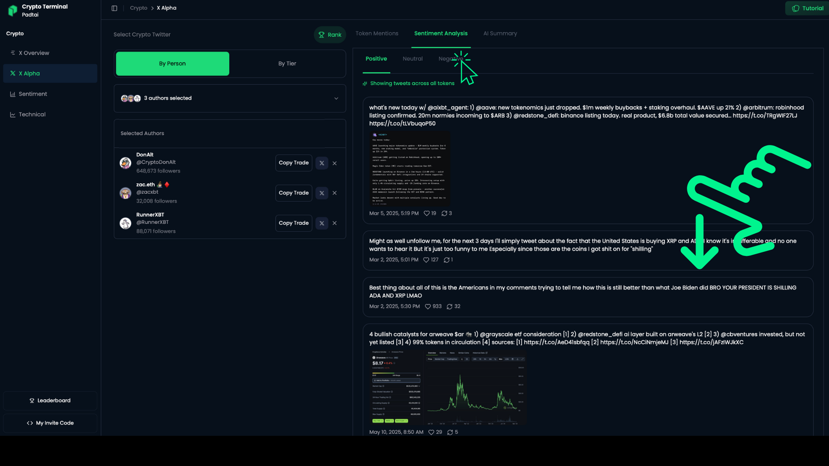
Task: Open RunnerXBT's X profile icon
Action: click(322, 223)
